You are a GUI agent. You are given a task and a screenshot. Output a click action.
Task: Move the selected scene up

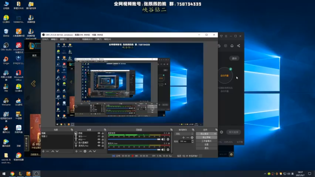click(53, 151)
